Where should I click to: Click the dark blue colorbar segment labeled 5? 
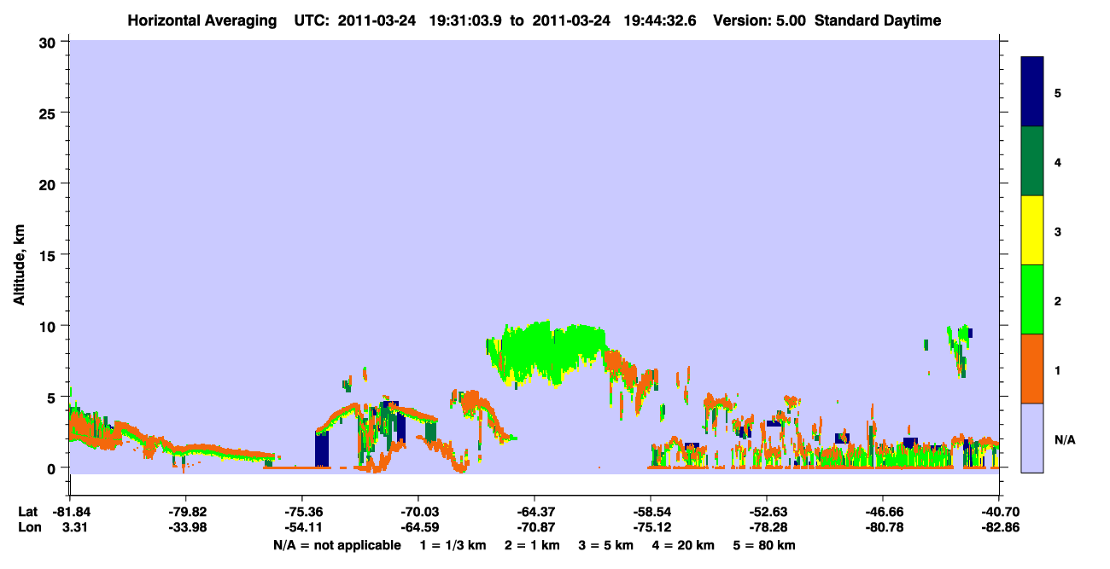point(1032,91)
